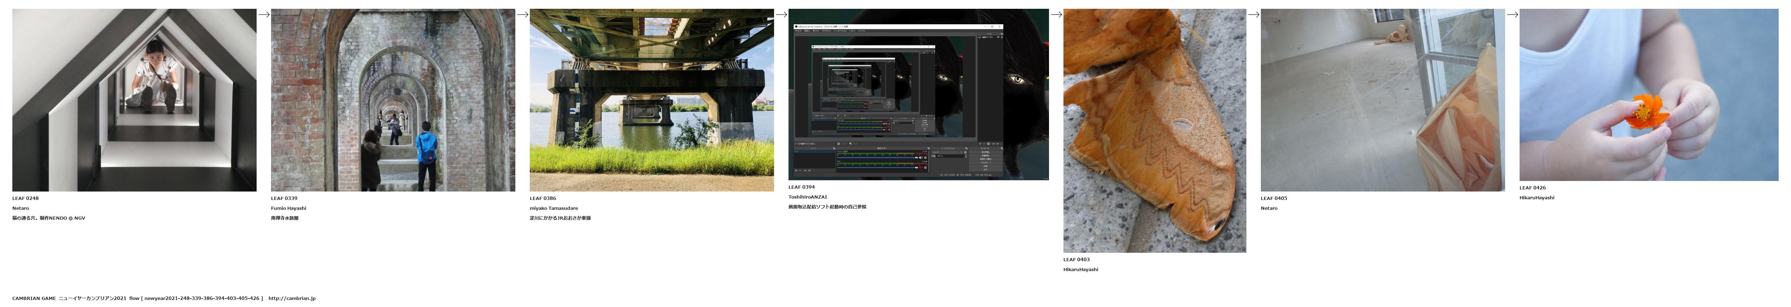1791x307 pixels.
Task: Click the arrow between LEAF 0394 and LEAF 0403
Action: coord(1055,14)
